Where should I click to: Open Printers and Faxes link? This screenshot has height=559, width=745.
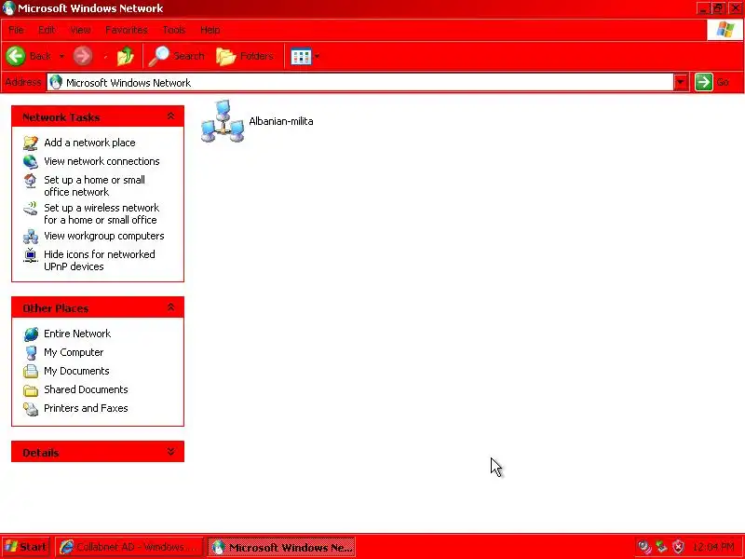pyautogui.click(x=86, y=408)
